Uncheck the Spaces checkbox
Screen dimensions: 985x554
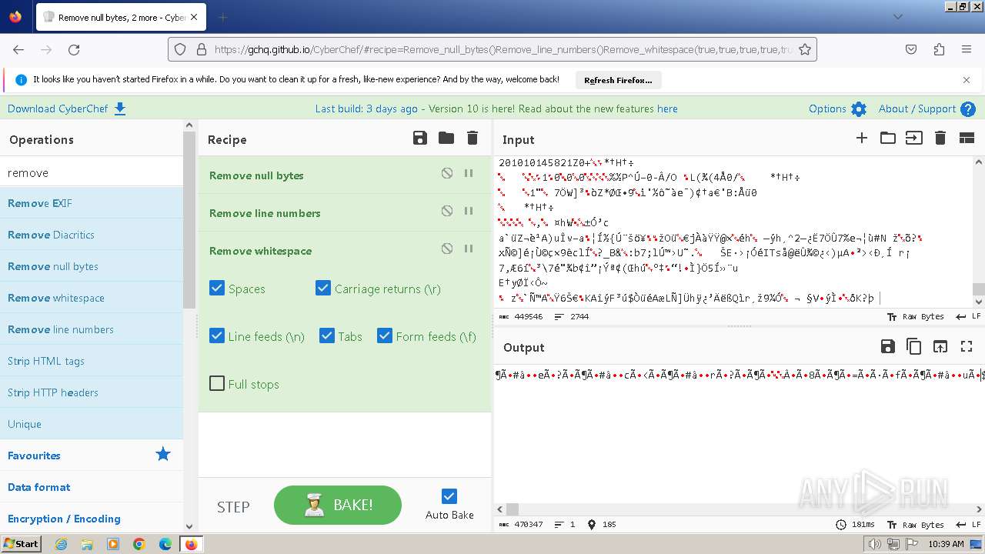point(217,289)
